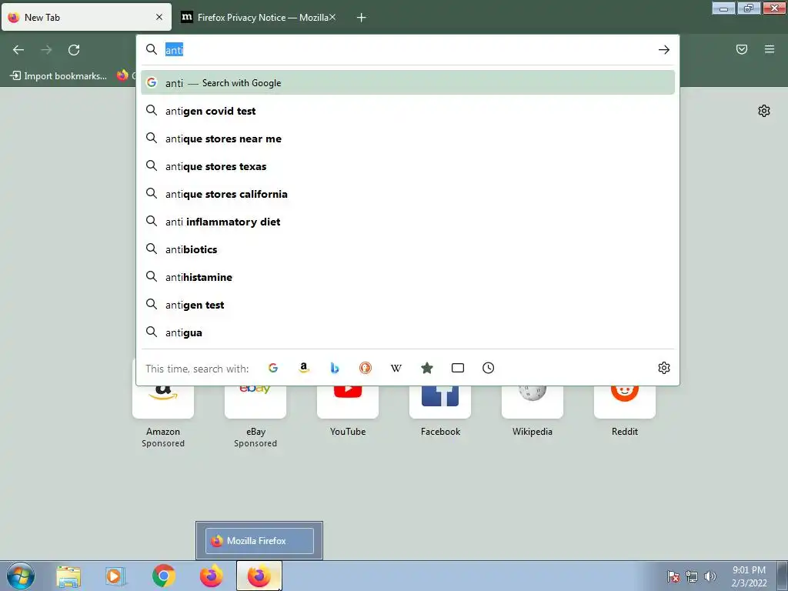Choose 'anti — Search with Google' suggestion
788x591 pixels.
tap(408, 83)
